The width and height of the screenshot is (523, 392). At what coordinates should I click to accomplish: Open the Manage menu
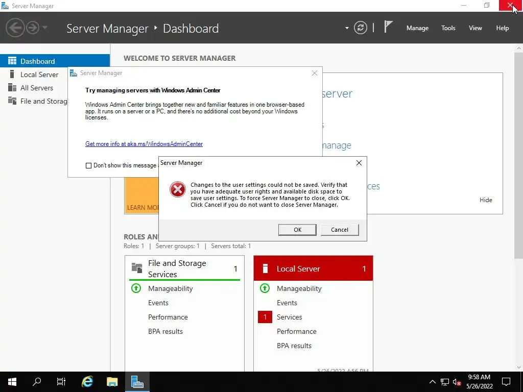tap(417, 28)
